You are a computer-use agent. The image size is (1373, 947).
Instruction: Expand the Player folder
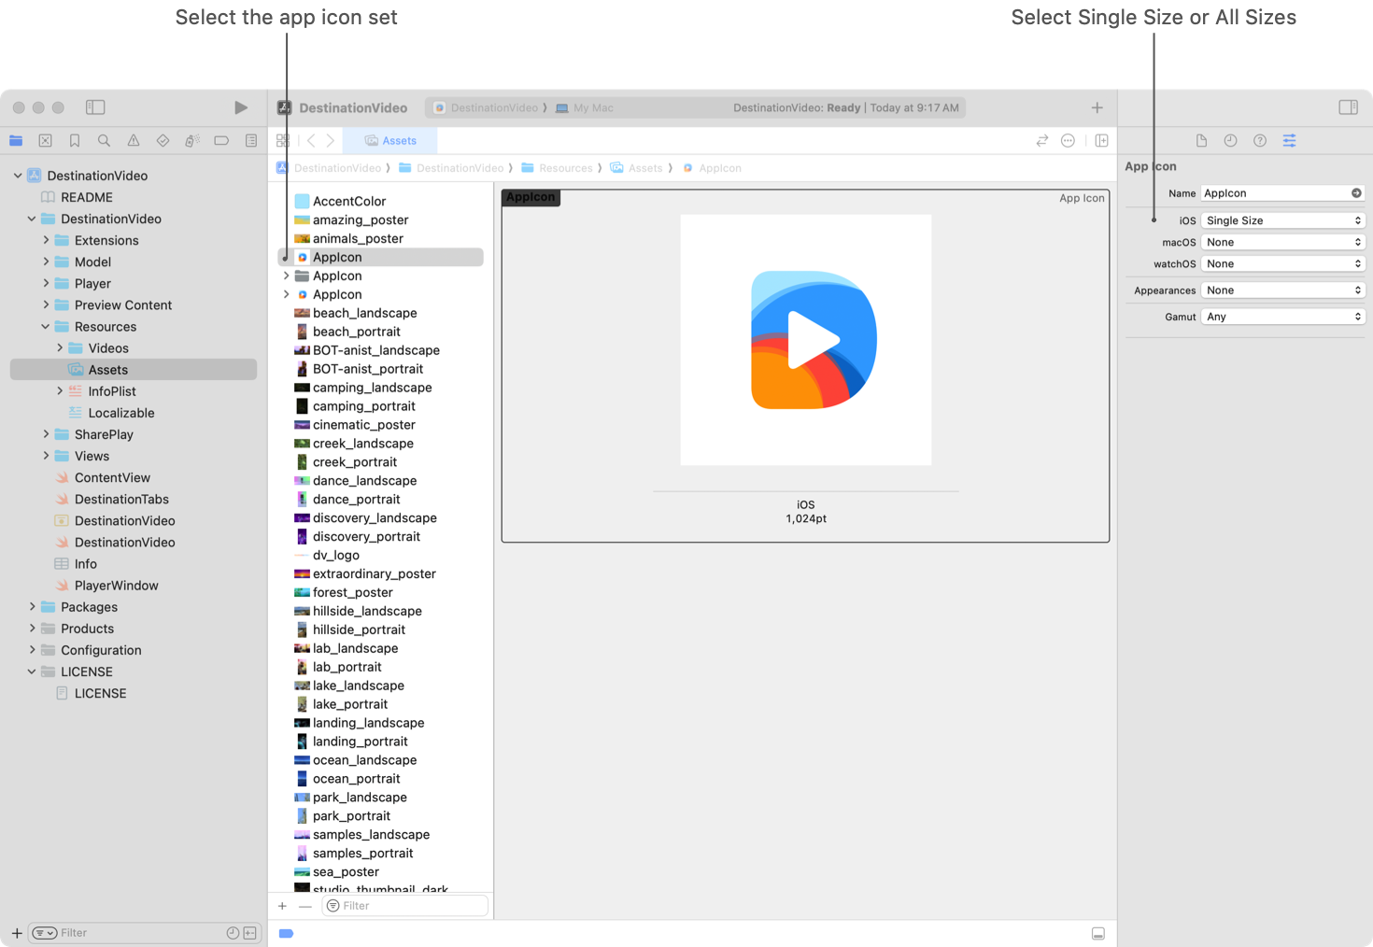(x=46, y=283)
